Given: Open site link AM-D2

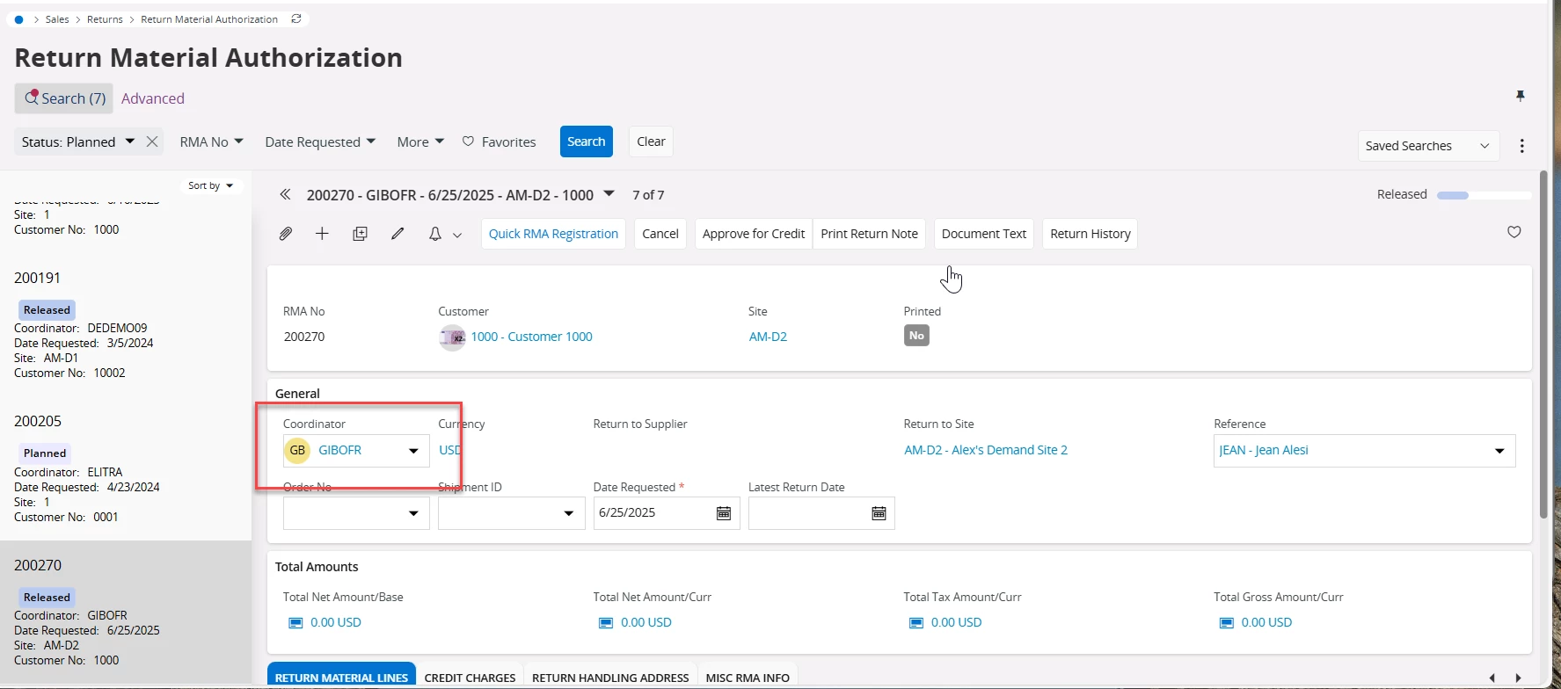Looking at the screenshot, I should (x=768, y=337).
